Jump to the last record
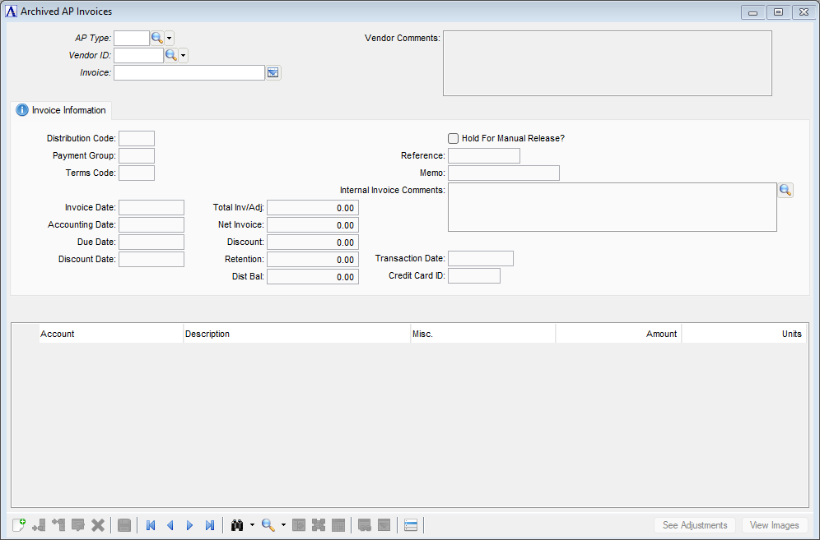The width and height of the screenshot is (820, 540). pos(210,525)
